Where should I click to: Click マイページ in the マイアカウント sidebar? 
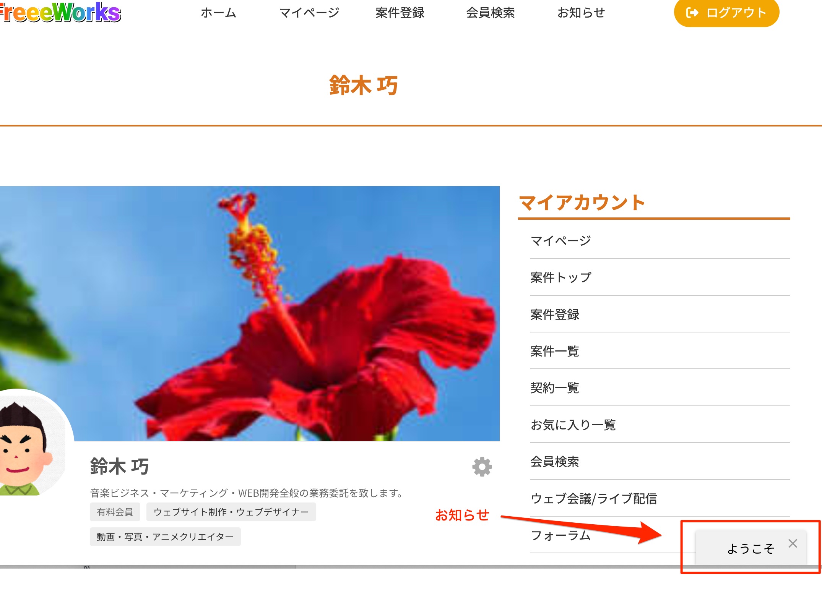click(x=560, y=241)
